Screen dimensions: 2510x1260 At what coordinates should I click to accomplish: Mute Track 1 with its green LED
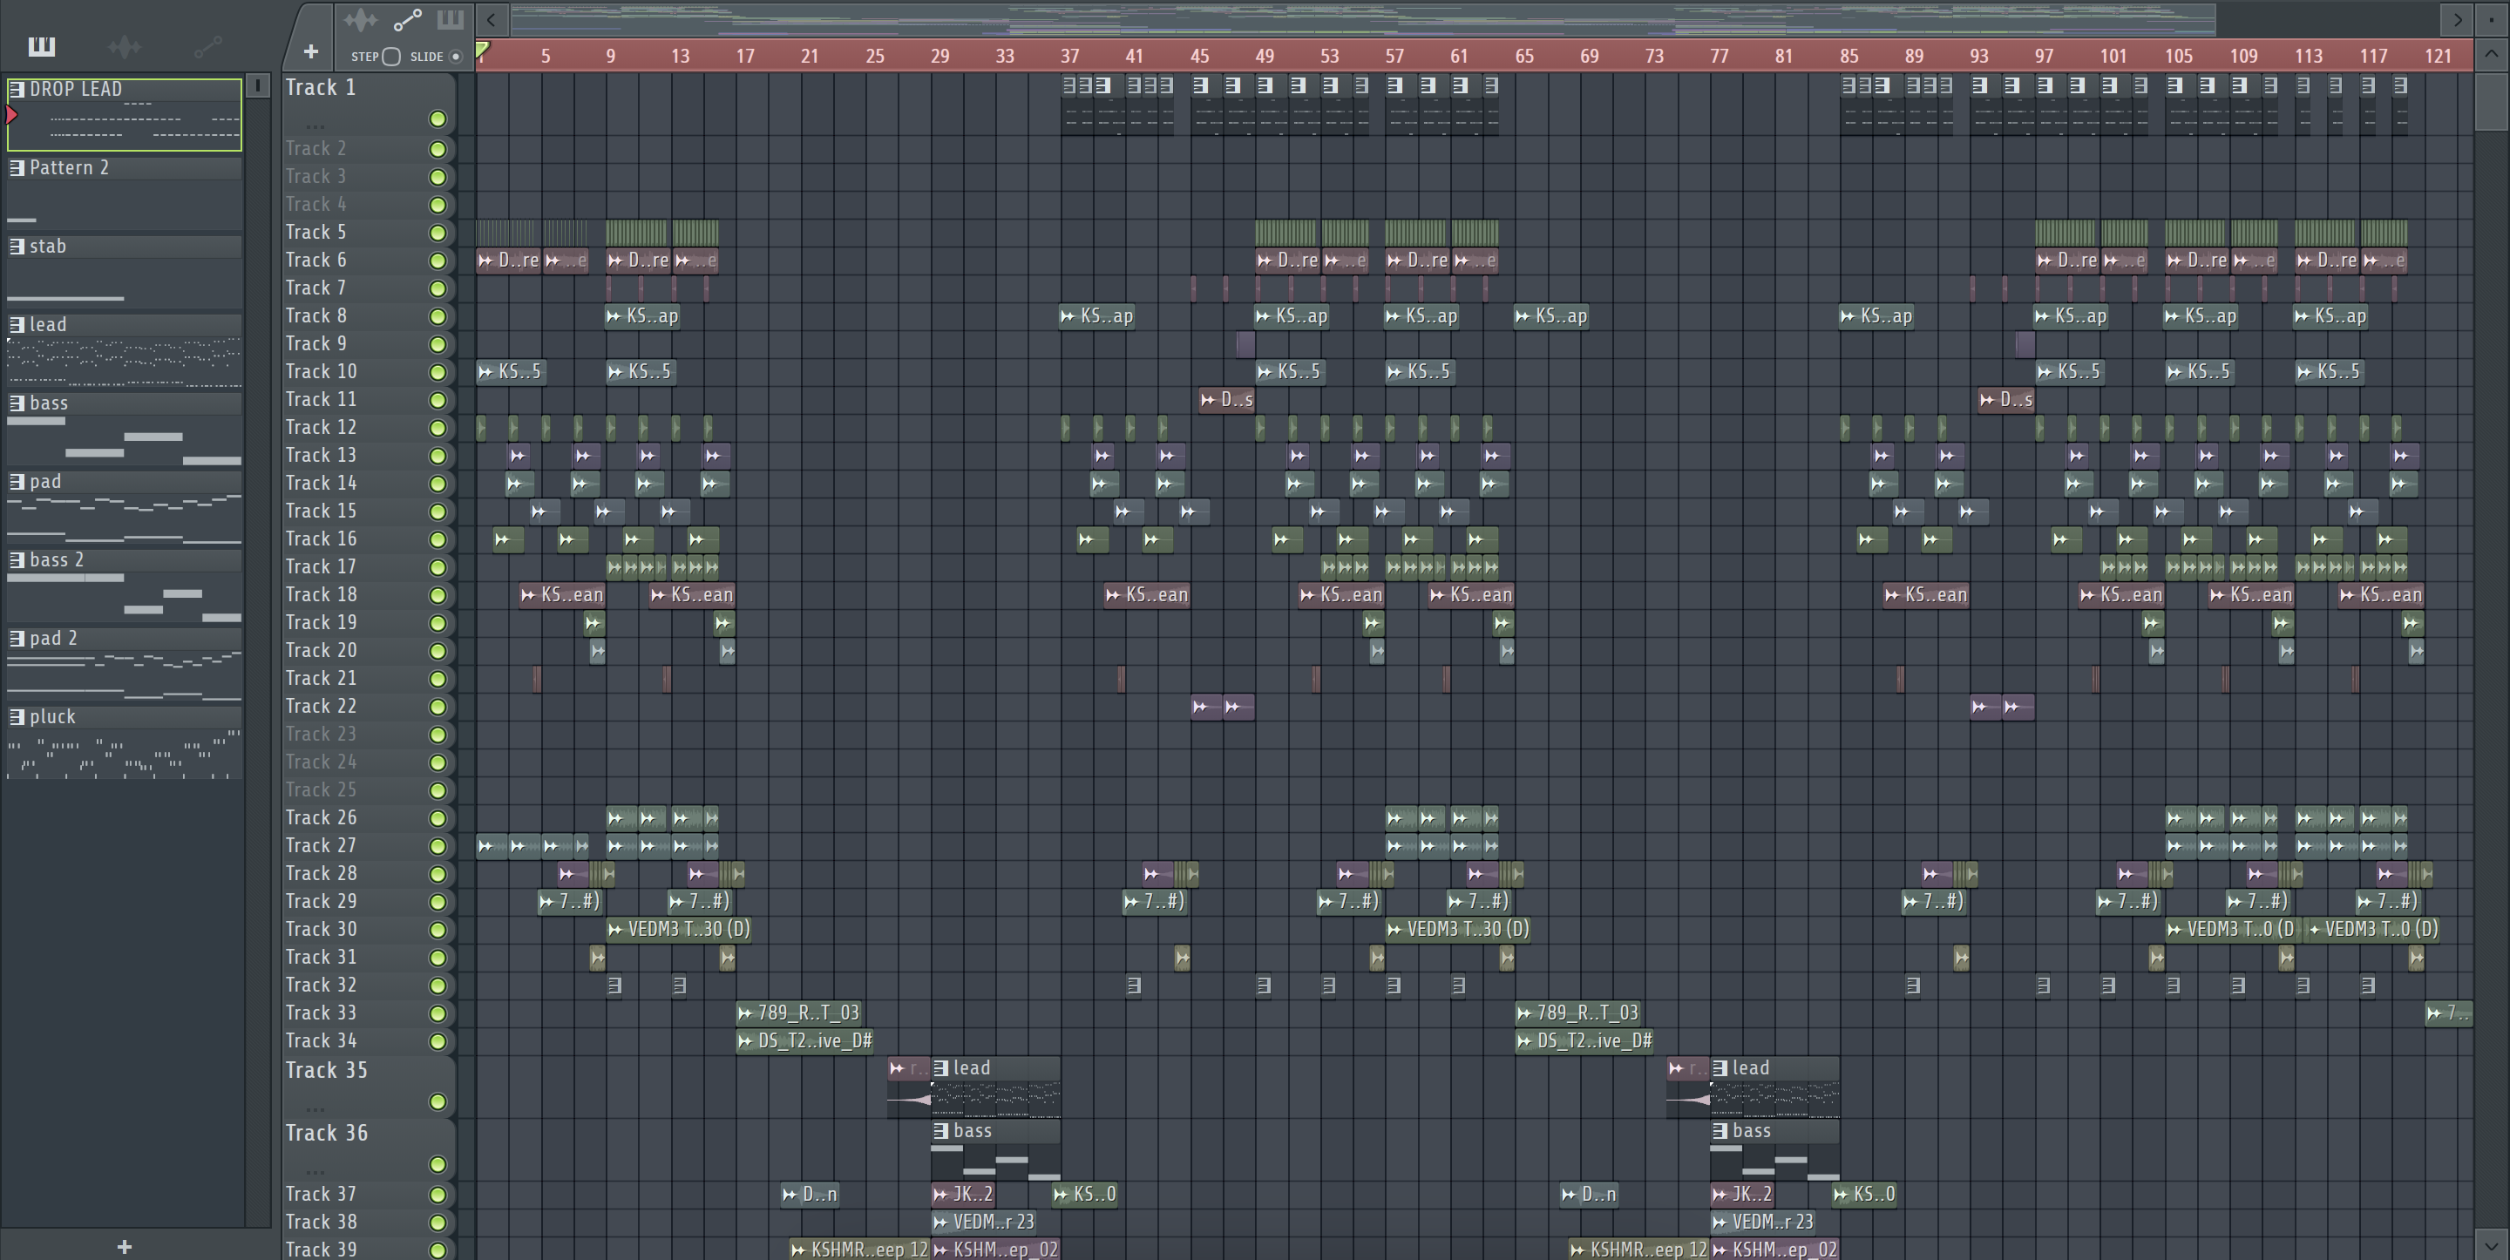[x=438, y=119]
